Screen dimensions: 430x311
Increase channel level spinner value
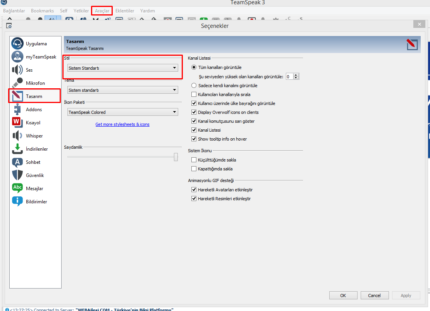click(296, 75)
